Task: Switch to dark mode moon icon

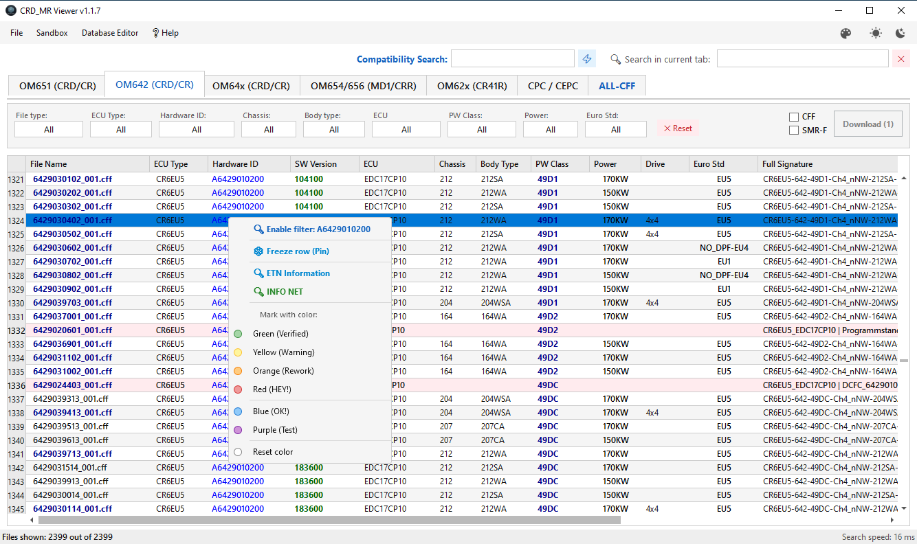Action: pos(901,33)
